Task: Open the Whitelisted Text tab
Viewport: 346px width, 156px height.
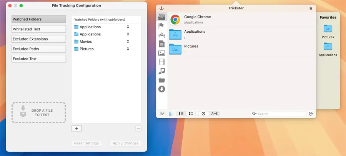Action: point(38,29)
